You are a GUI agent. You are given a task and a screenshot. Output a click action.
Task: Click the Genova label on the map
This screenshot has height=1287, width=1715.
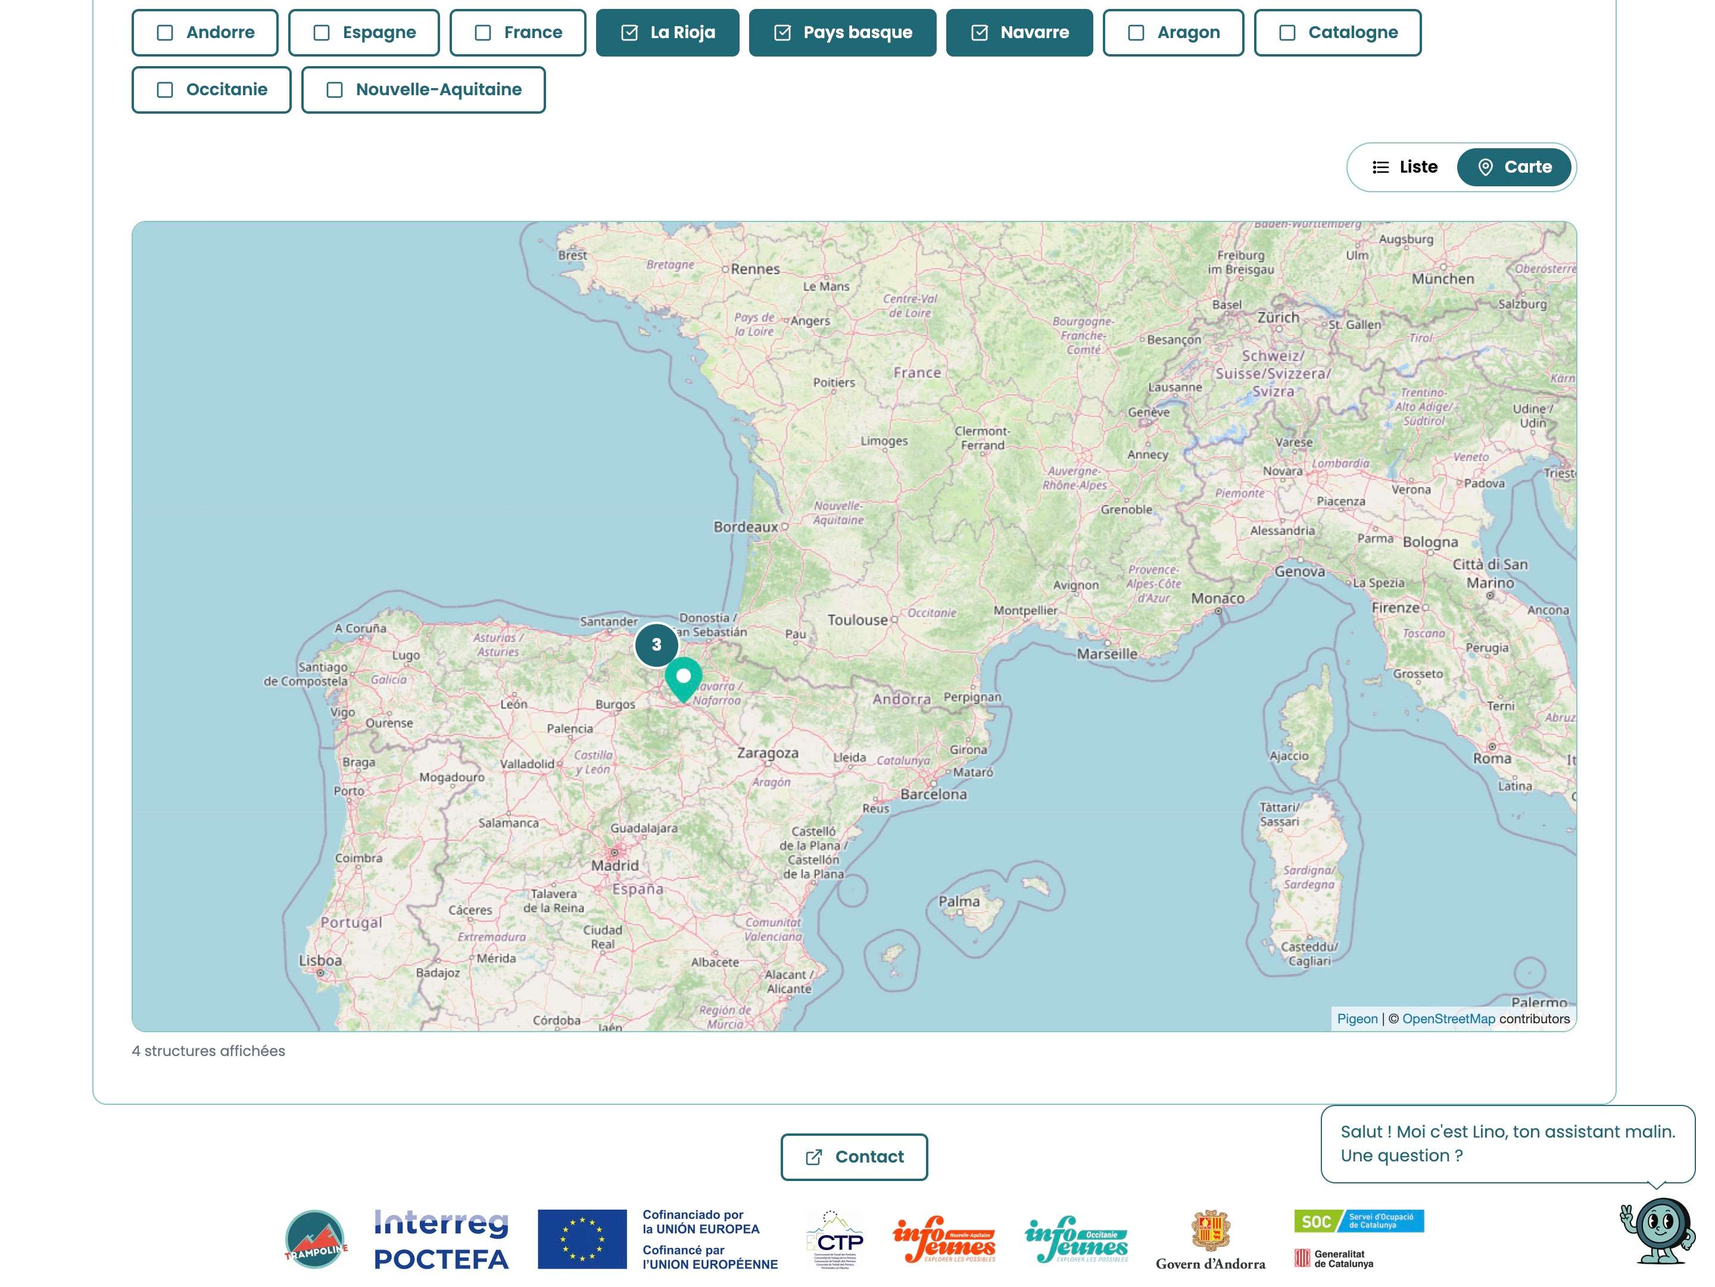[x=1299, y=572]
